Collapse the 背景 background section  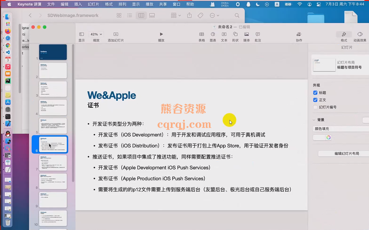(314, 120)
